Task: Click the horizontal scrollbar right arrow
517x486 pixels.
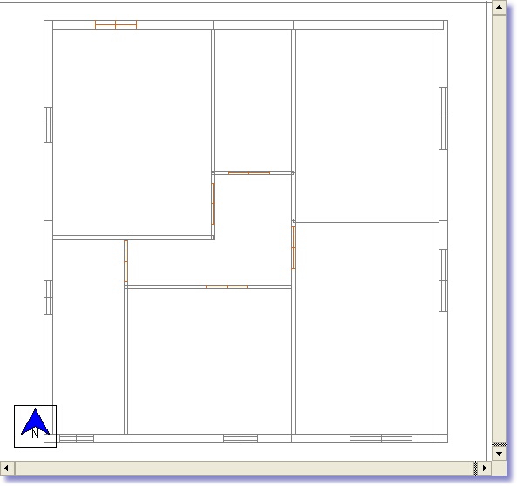Action: [485, 468]
